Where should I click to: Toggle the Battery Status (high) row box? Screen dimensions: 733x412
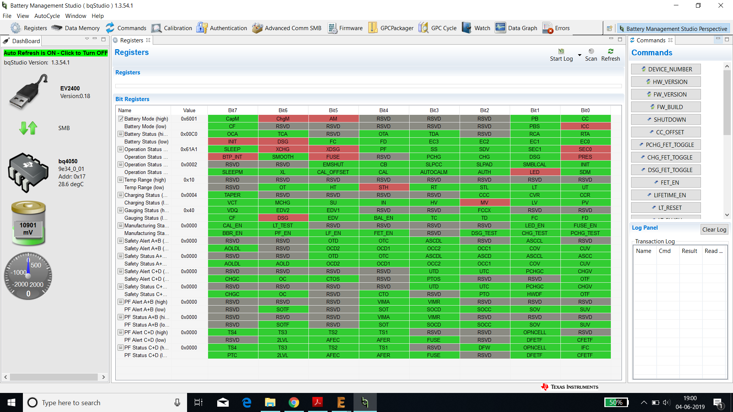[121, 134]
